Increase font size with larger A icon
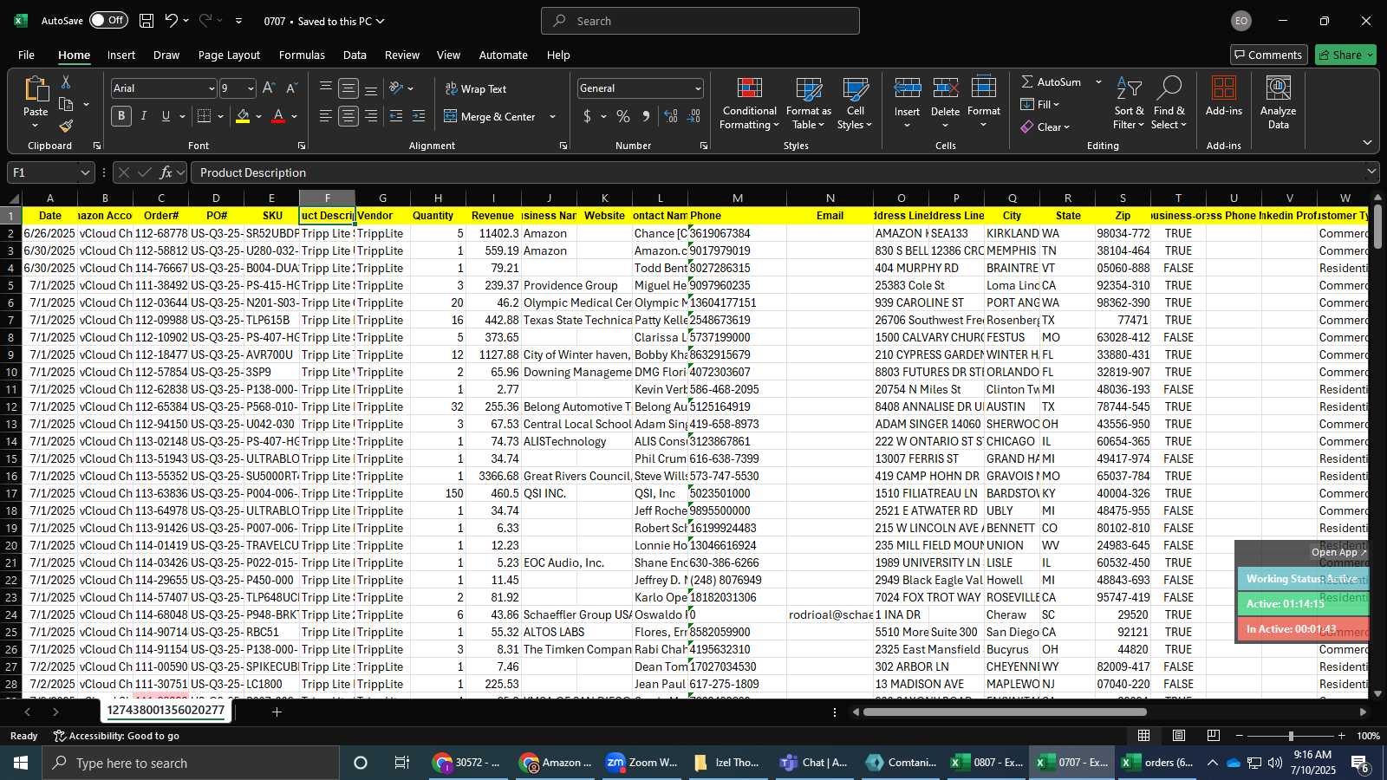 (x=269, y=88)
